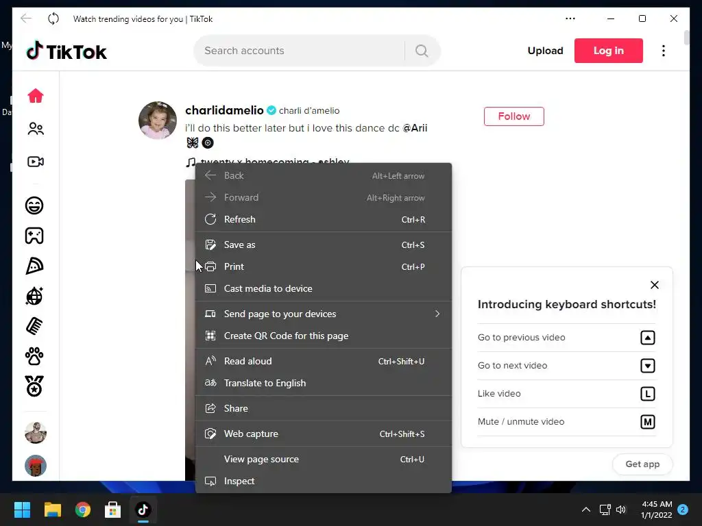
Task: Click the Log in button
Action: (x=609, y=51)
